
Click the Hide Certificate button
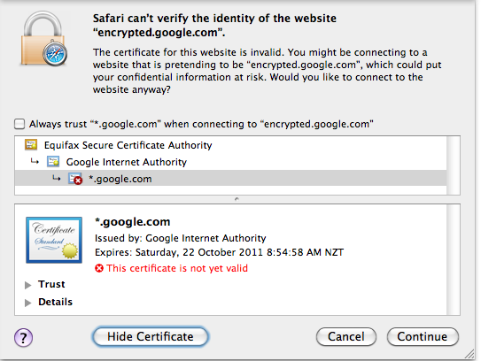pyautogui.click(x=151, y=336)
